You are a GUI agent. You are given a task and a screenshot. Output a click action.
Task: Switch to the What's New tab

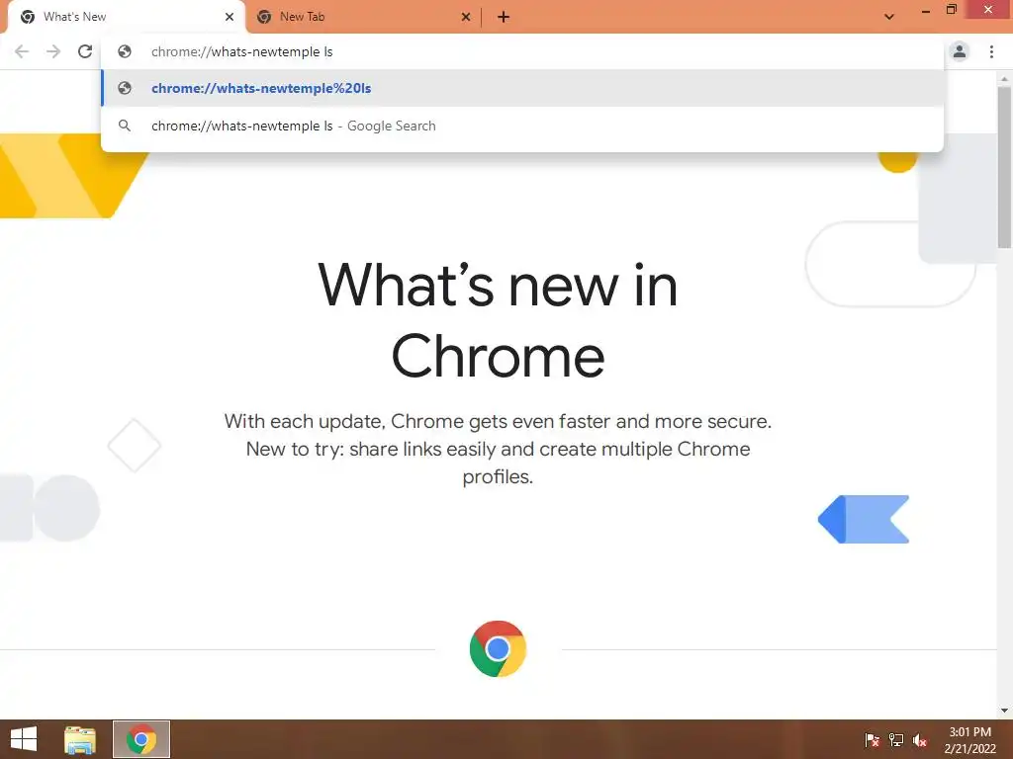pyautogui.click(x=127, y=17)
